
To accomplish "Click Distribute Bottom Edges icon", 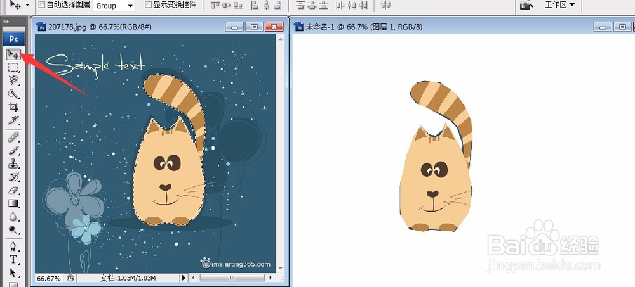I will (x=324, y=5).
